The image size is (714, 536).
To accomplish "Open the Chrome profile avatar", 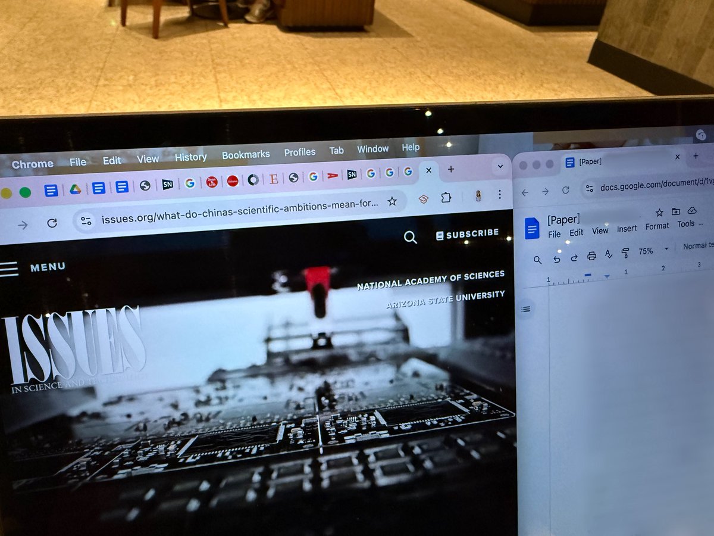I will [x=478, y=195].
